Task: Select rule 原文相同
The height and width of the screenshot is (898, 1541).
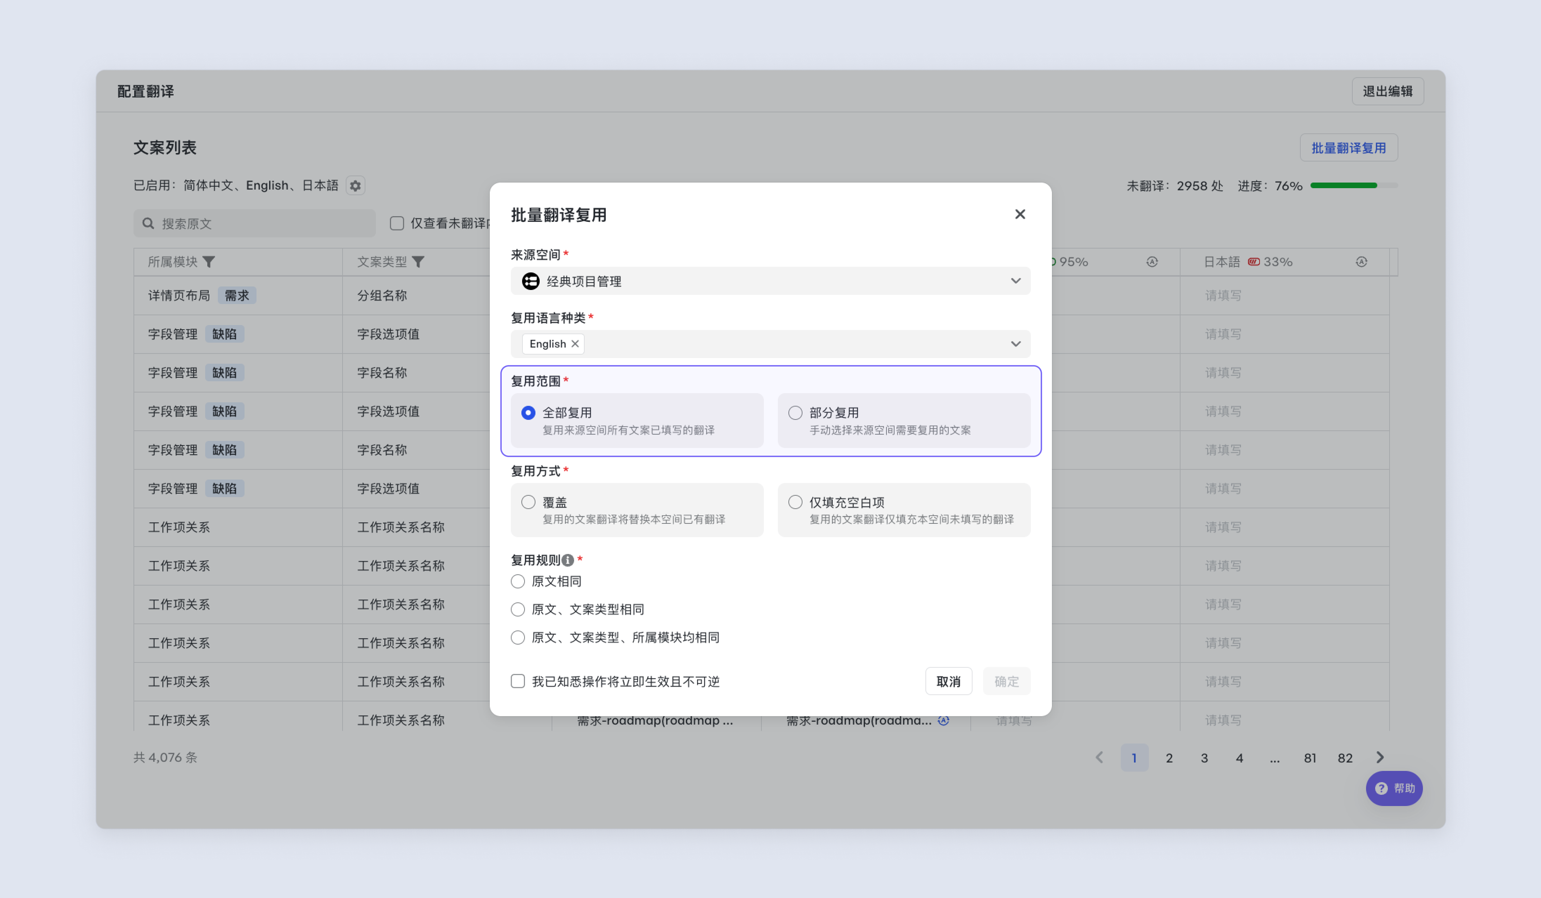Action: (x=518, y=582)
